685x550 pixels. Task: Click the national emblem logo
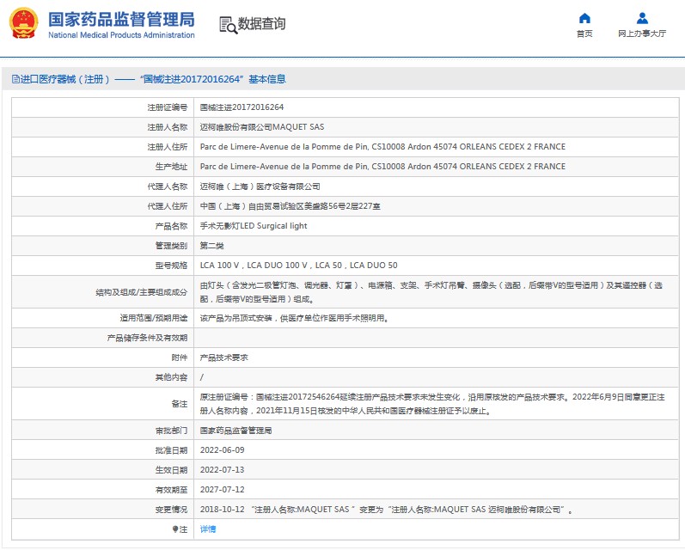[x=23, y=23]
